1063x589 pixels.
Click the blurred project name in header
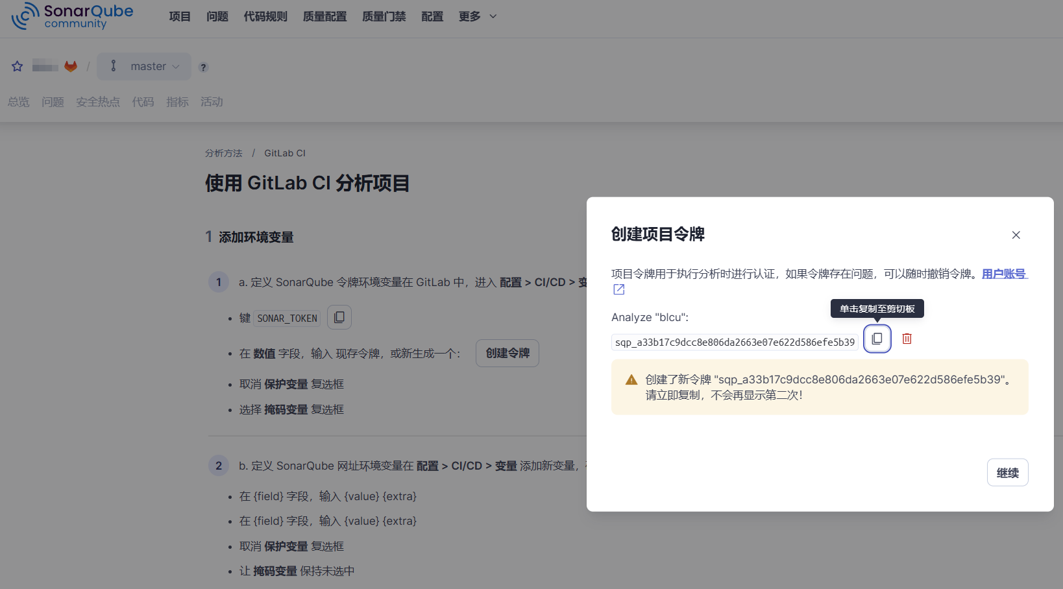(x=45, y=66)
